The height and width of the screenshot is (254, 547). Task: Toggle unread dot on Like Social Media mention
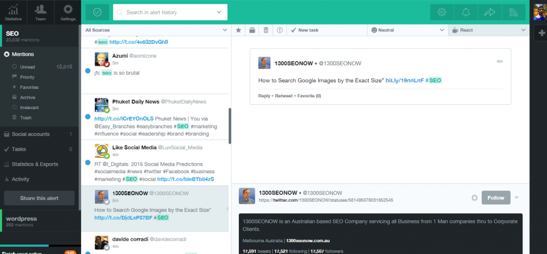point(88,163)
